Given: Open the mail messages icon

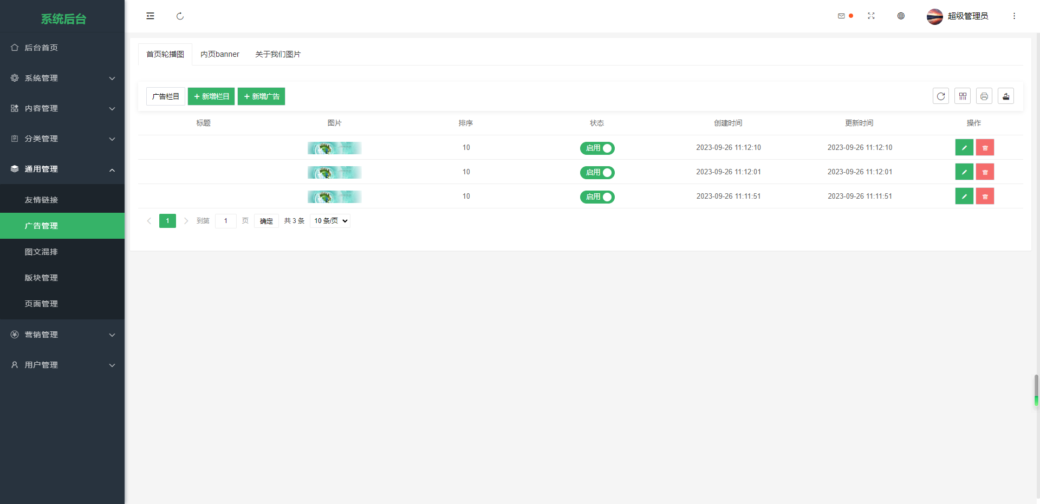Looking at the screenshot, I should pos(841,16).
